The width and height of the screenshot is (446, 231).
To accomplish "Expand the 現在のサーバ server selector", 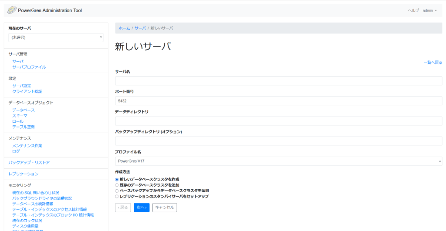I will (56, 37).
